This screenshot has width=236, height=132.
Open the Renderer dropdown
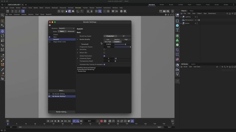[x=66, y=28]
